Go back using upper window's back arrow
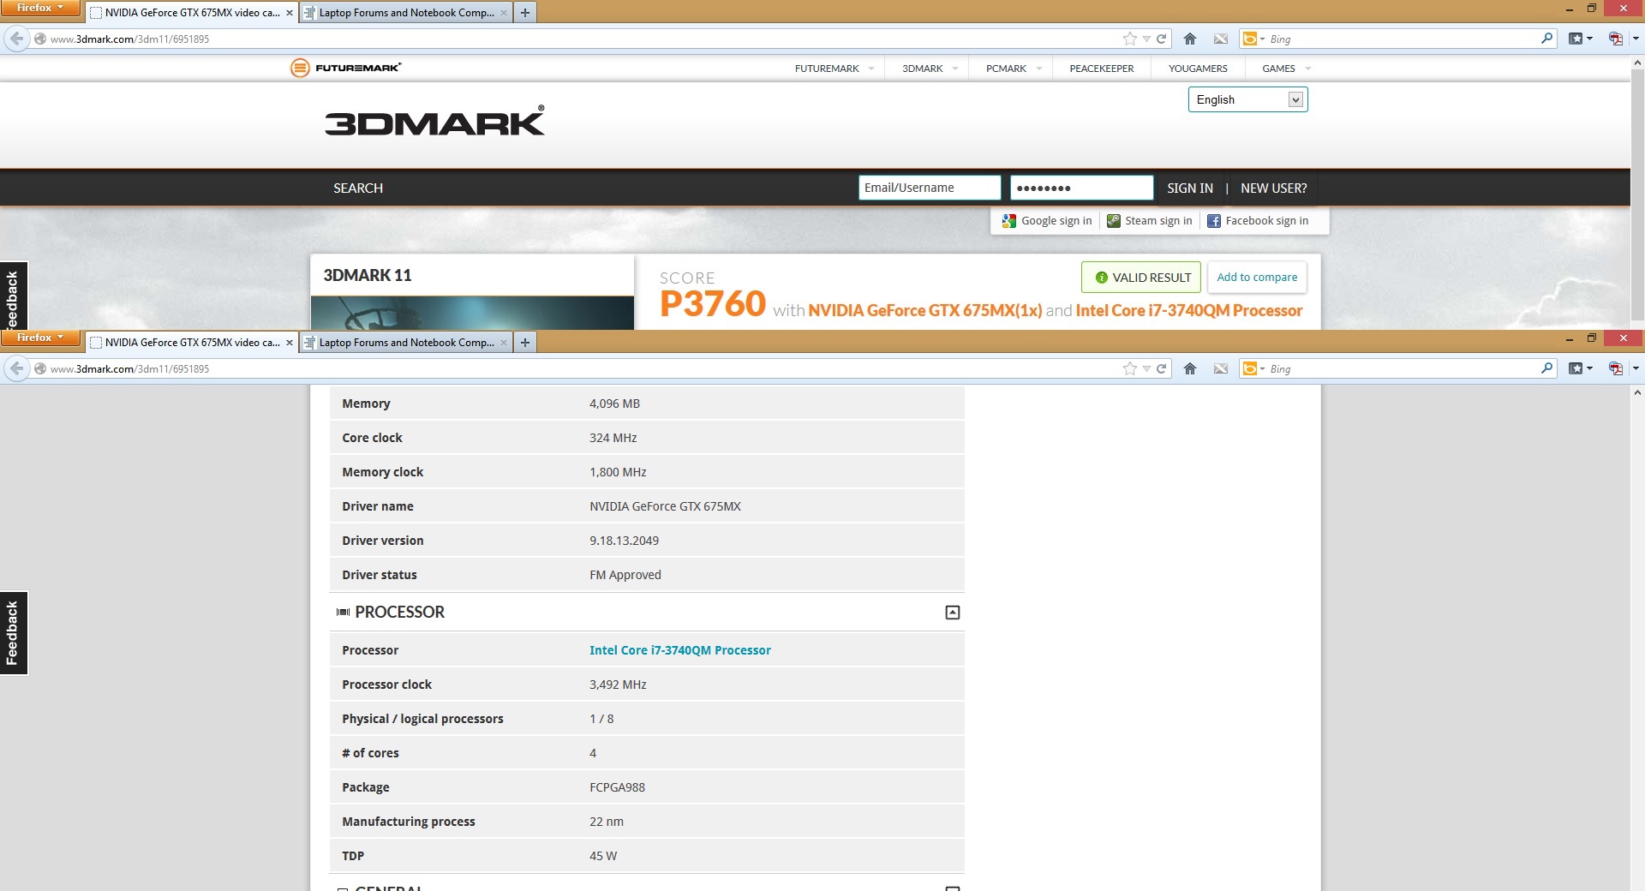The width and height of the screenshot is (1645, 891). [17, 39]
